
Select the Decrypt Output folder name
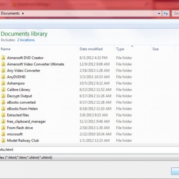click(19, 96)
